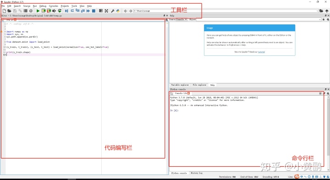Click the forward arrow in toolbar
This screenshot has height=180, width=330.
click(131, 11)
